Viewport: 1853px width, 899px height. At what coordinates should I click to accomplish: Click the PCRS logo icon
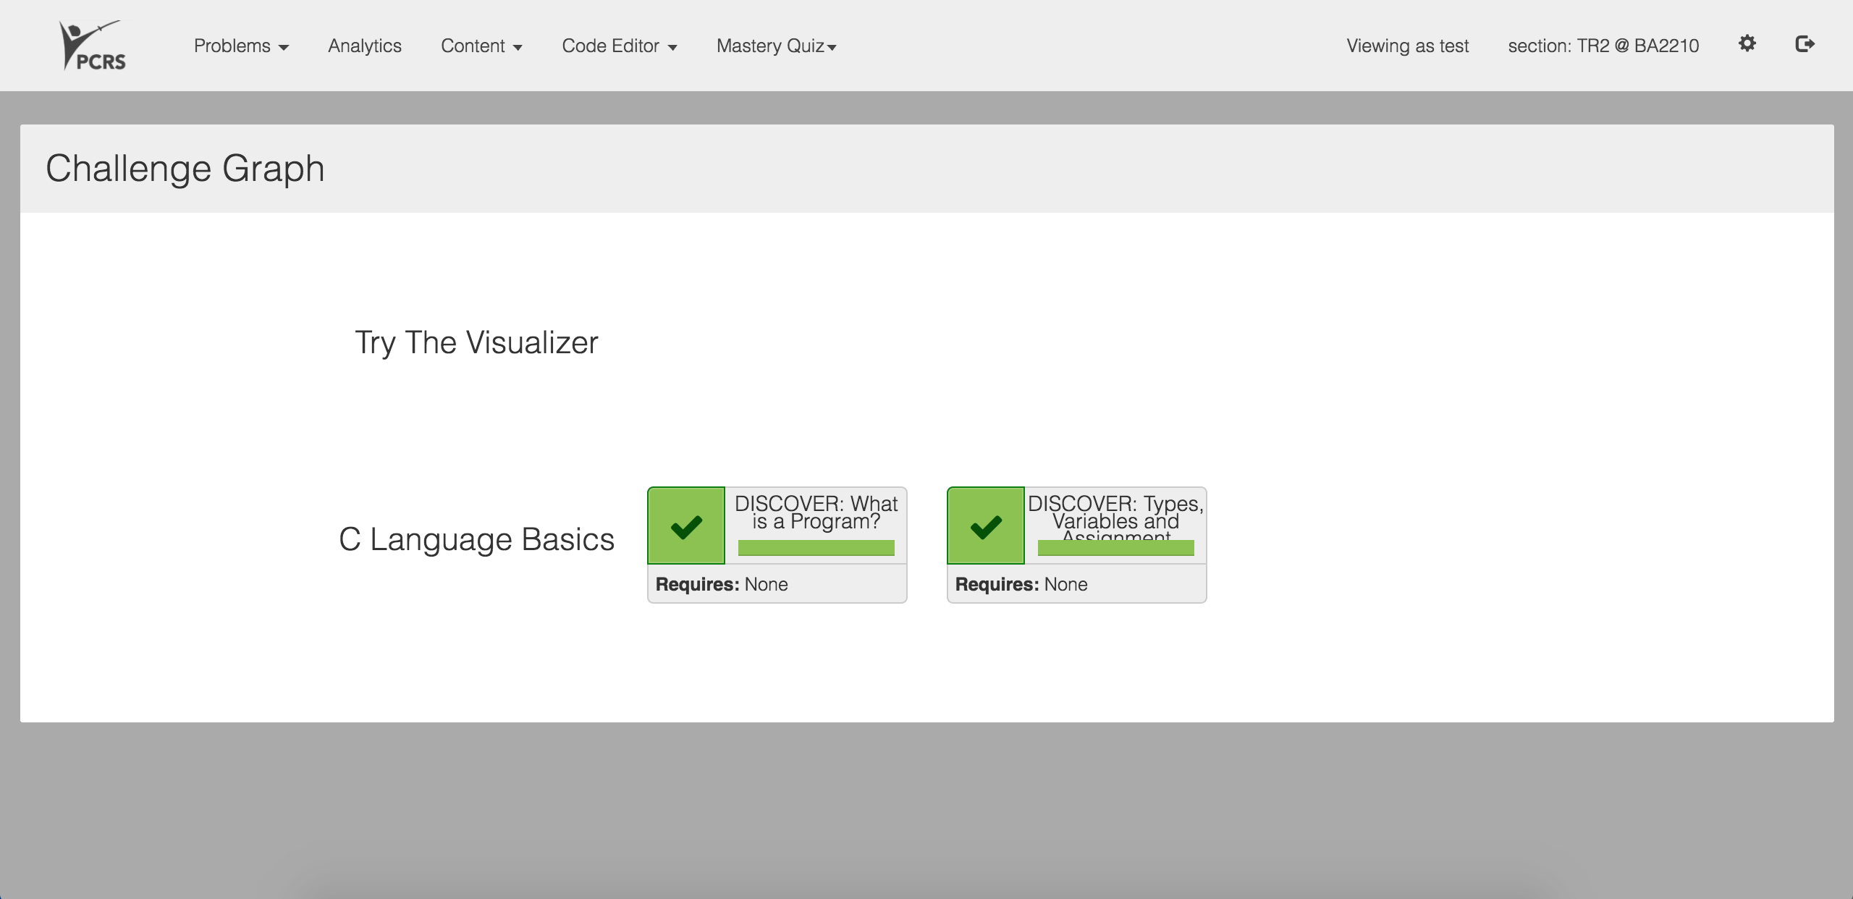tap(92, 45)
